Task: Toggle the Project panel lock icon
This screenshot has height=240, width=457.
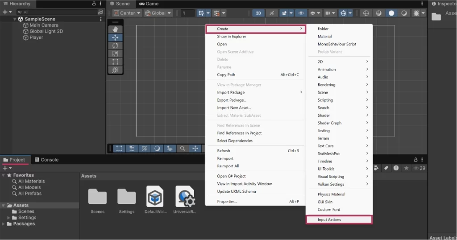Action: pos(415,160)
